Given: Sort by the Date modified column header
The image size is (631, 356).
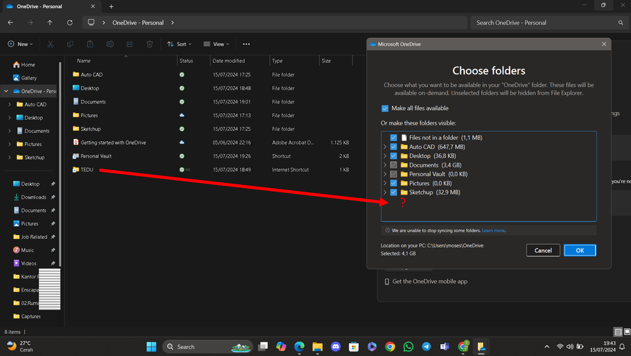Looking at the screenshot, I should 240,61.
